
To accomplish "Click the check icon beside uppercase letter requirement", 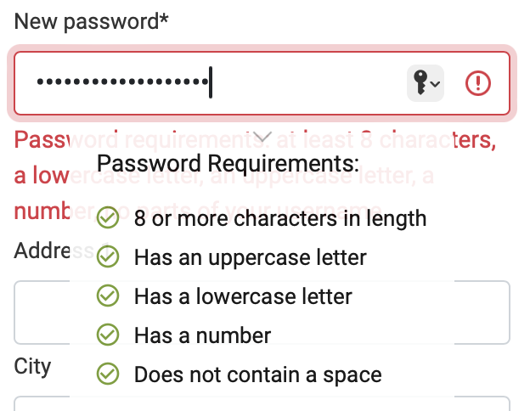I will [x=108, y=256].
